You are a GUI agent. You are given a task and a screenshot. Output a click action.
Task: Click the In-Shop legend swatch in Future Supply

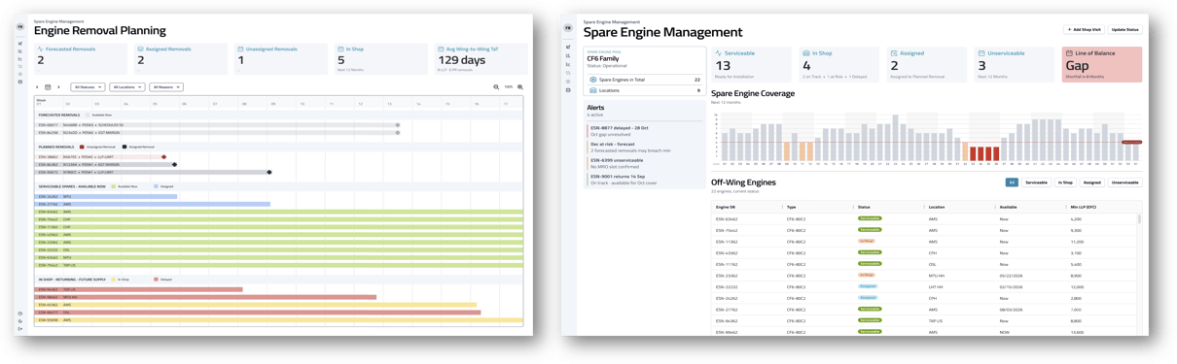[113, 280]
